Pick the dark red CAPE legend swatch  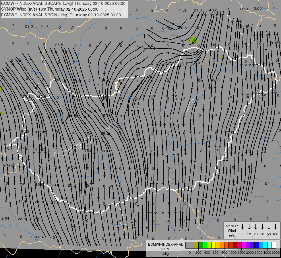[235, 245]
